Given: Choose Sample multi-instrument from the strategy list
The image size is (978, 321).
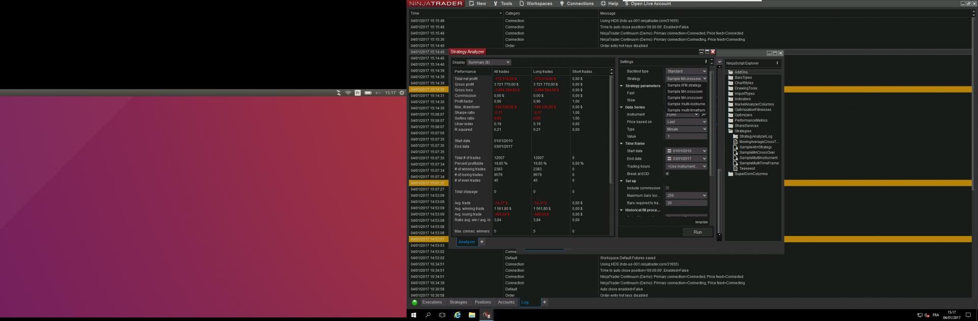Looking at the screenshot, I should (686, 104).
